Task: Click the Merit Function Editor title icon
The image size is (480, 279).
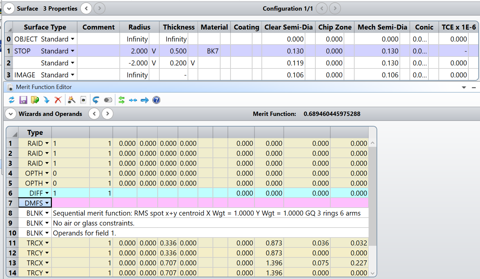Action: click(10, 87)
